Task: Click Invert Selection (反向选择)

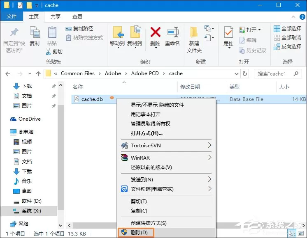Action: pyautogui.click(x=287, y=46)
